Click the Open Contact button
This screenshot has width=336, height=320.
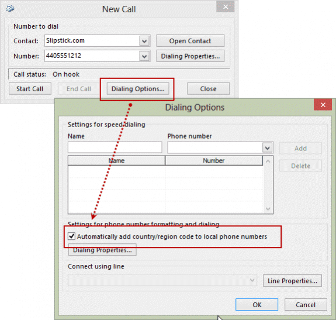coord(190,41)
